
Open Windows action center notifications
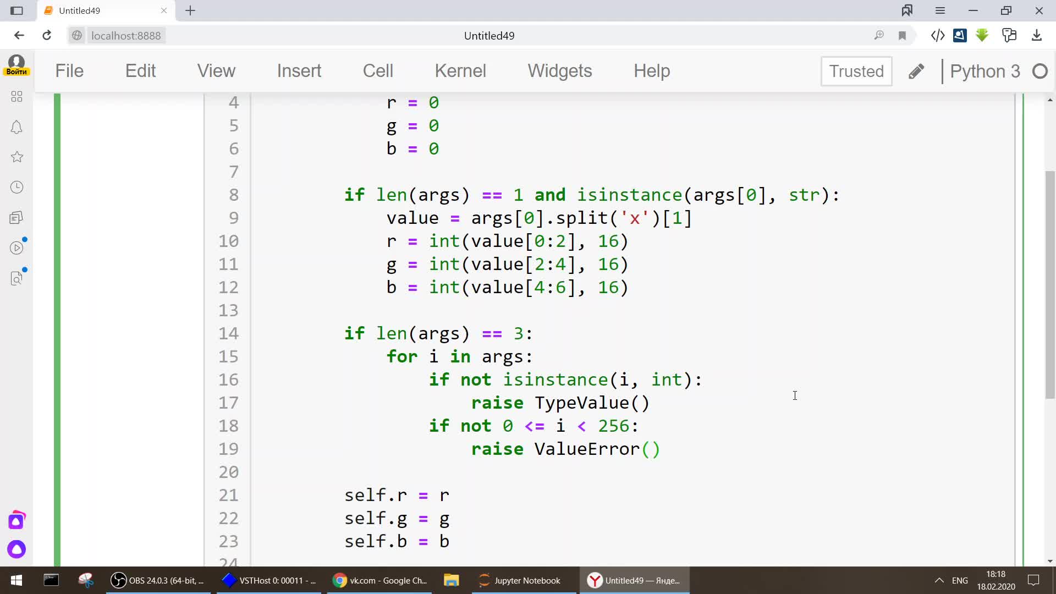tap(1033, 580)
